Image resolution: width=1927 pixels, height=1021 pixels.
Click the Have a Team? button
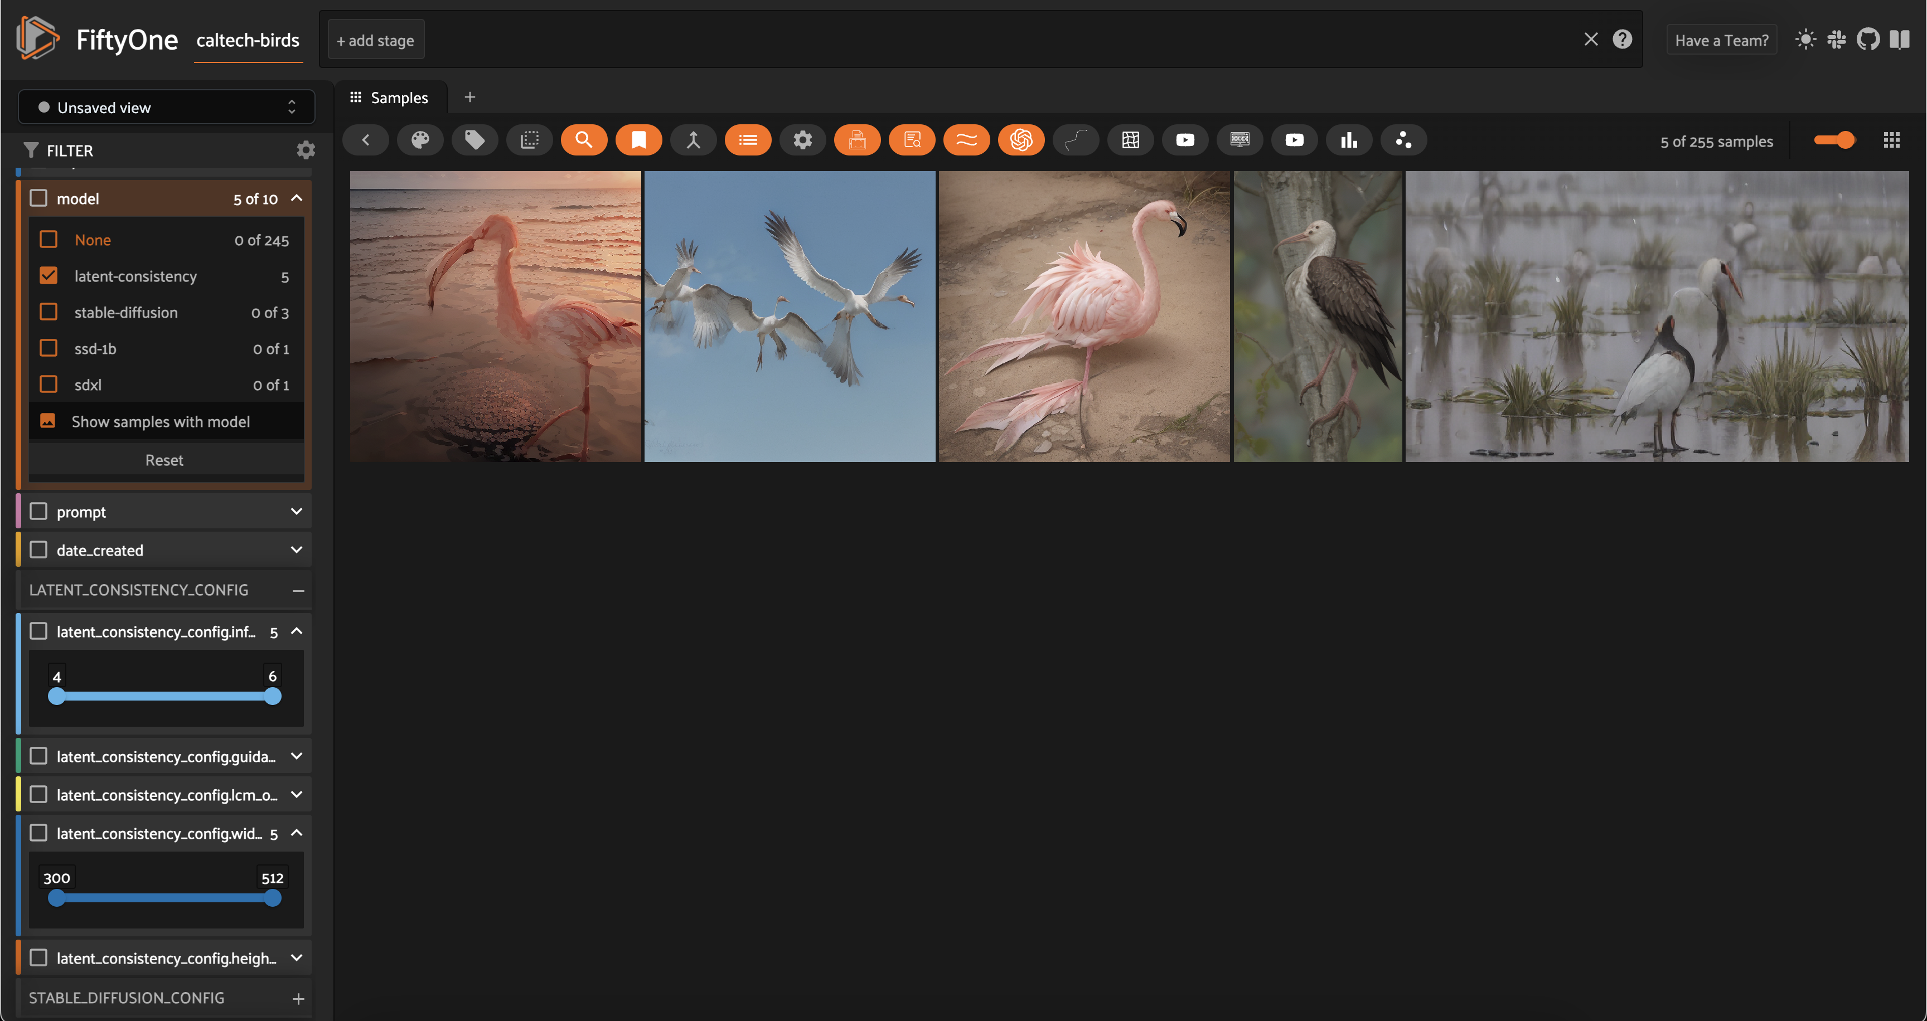1721,40
